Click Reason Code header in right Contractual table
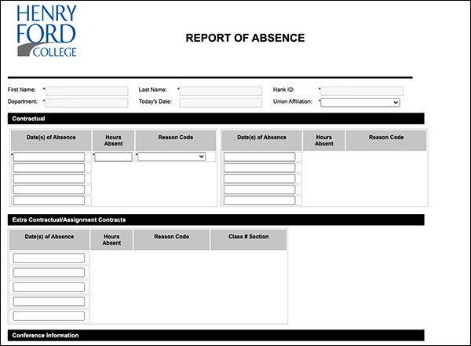This screenshot has height=346, width=471. (386, 141)
